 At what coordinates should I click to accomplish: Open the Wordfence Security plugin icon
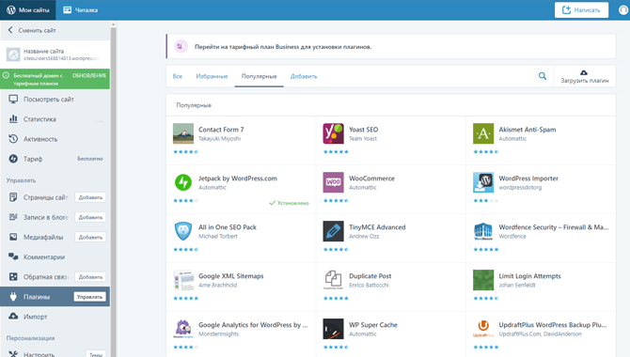pos(483,231)
